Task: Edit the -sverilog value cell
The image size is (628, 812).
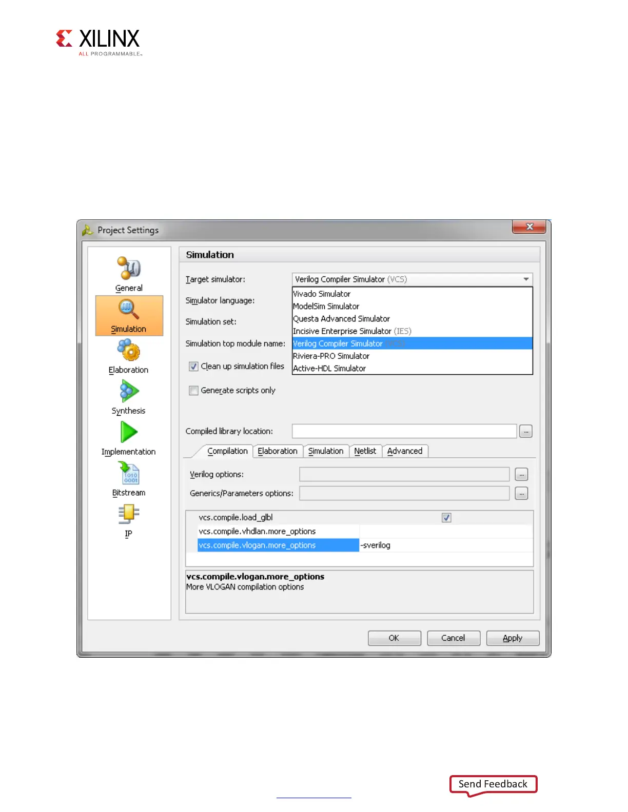Action: (x=446, y=545)
